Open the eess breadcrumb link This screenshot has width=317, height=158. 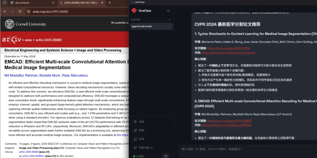[x=28, y=40]
